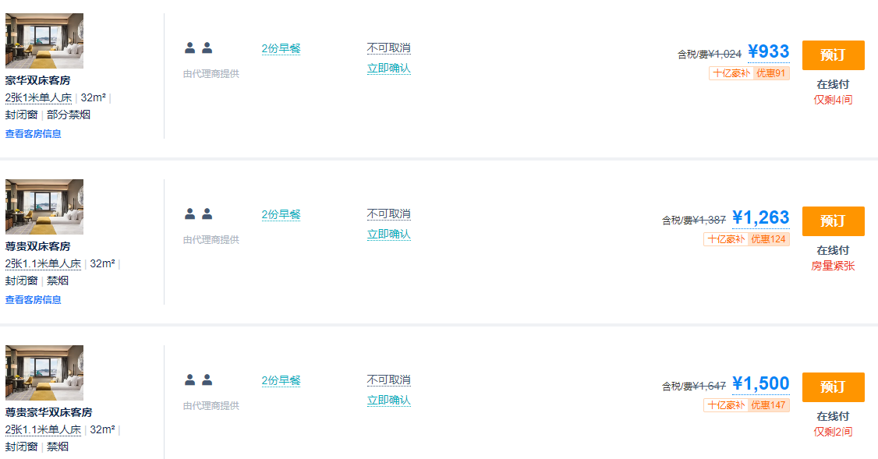View the 尊贵豪华双床客房 room image

point(44,372)
